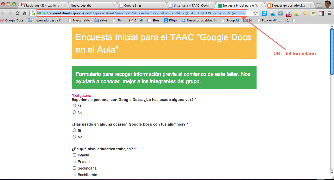Bookmark this page with the star icon
Screen dimensions: 334x180
(x=256, y=13)
